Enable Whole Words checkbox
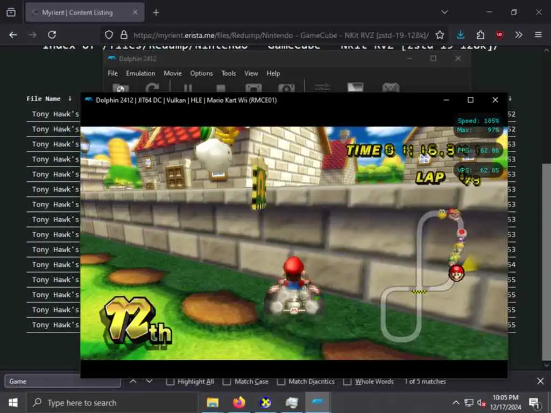 point(347,381)
